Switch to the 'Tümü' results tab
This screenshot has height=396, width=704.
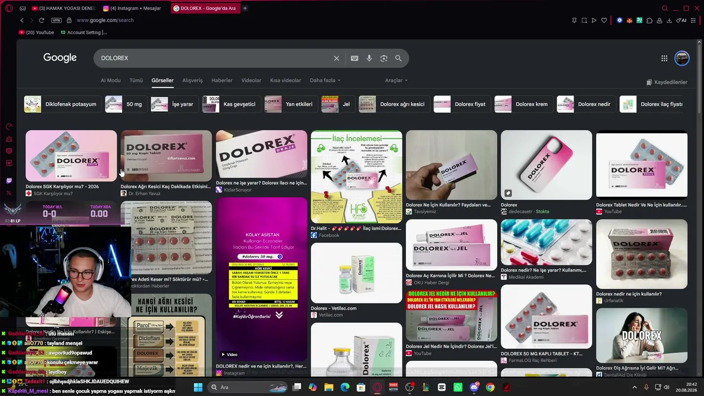coord(136,80)
